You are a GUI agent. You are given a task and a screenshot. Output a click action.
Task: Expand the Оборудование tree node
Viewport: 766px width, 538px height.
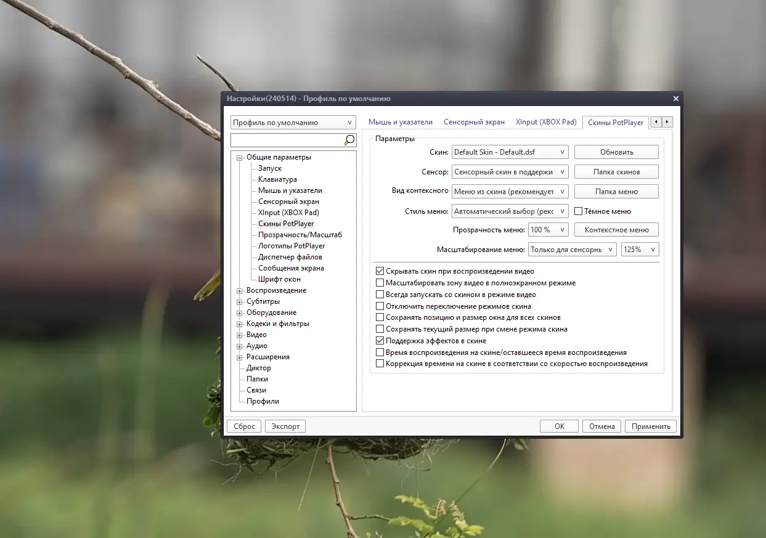(240, 312)
